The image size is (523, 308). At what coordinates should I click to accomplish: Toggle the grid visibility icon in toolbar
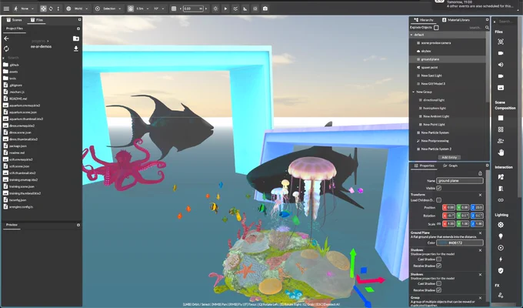[x=174, y=8]
